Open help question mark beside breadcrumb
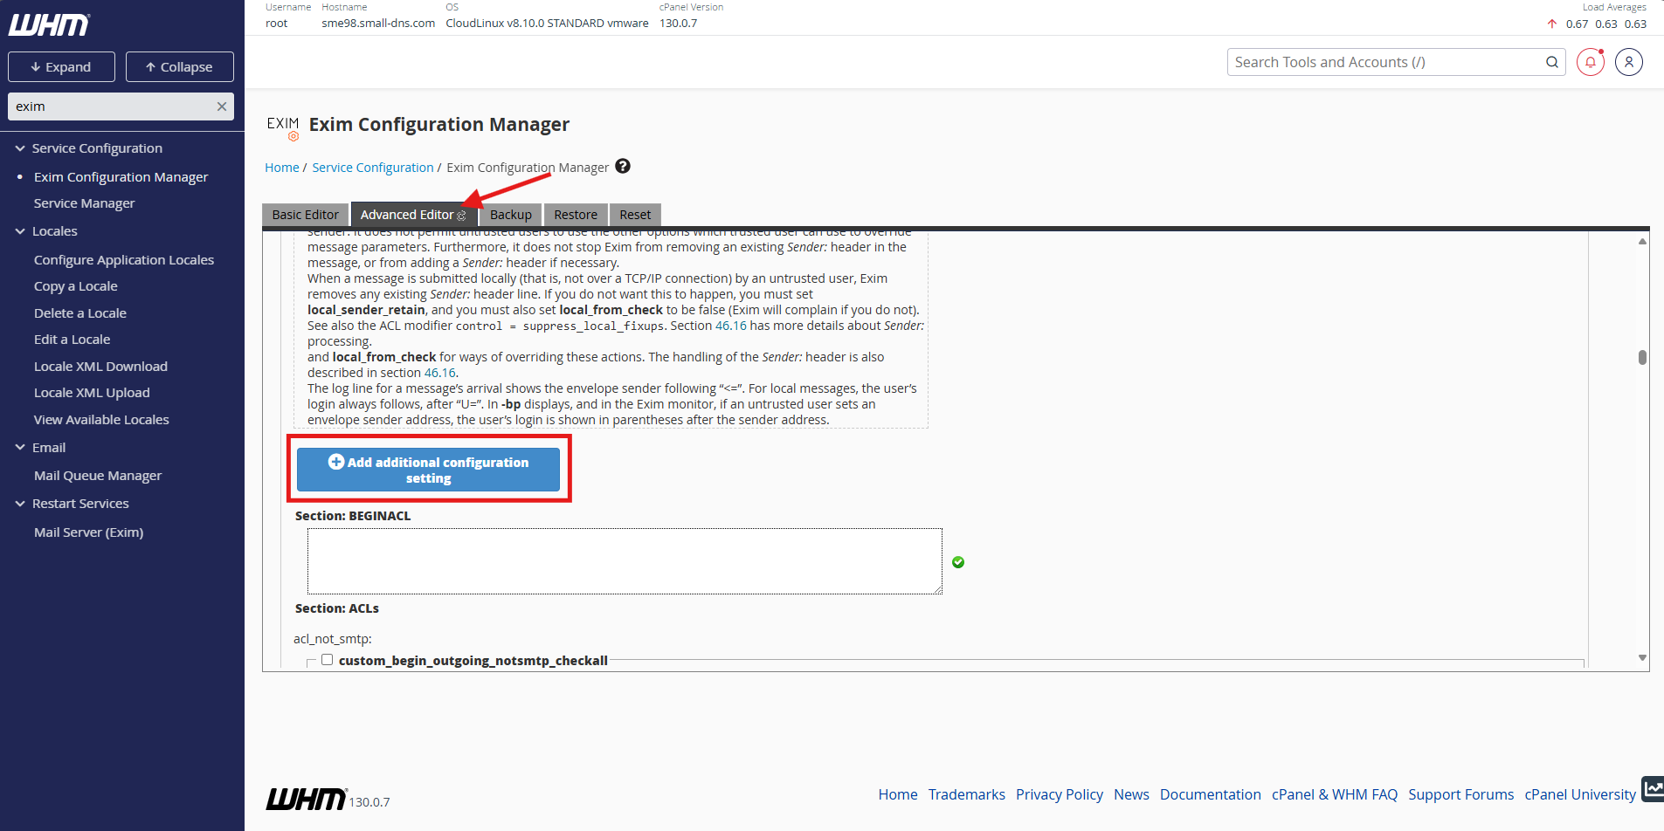 623,166
